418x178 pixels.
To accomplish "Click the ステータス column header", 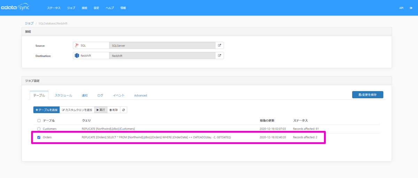I will [x=300, y=121].
